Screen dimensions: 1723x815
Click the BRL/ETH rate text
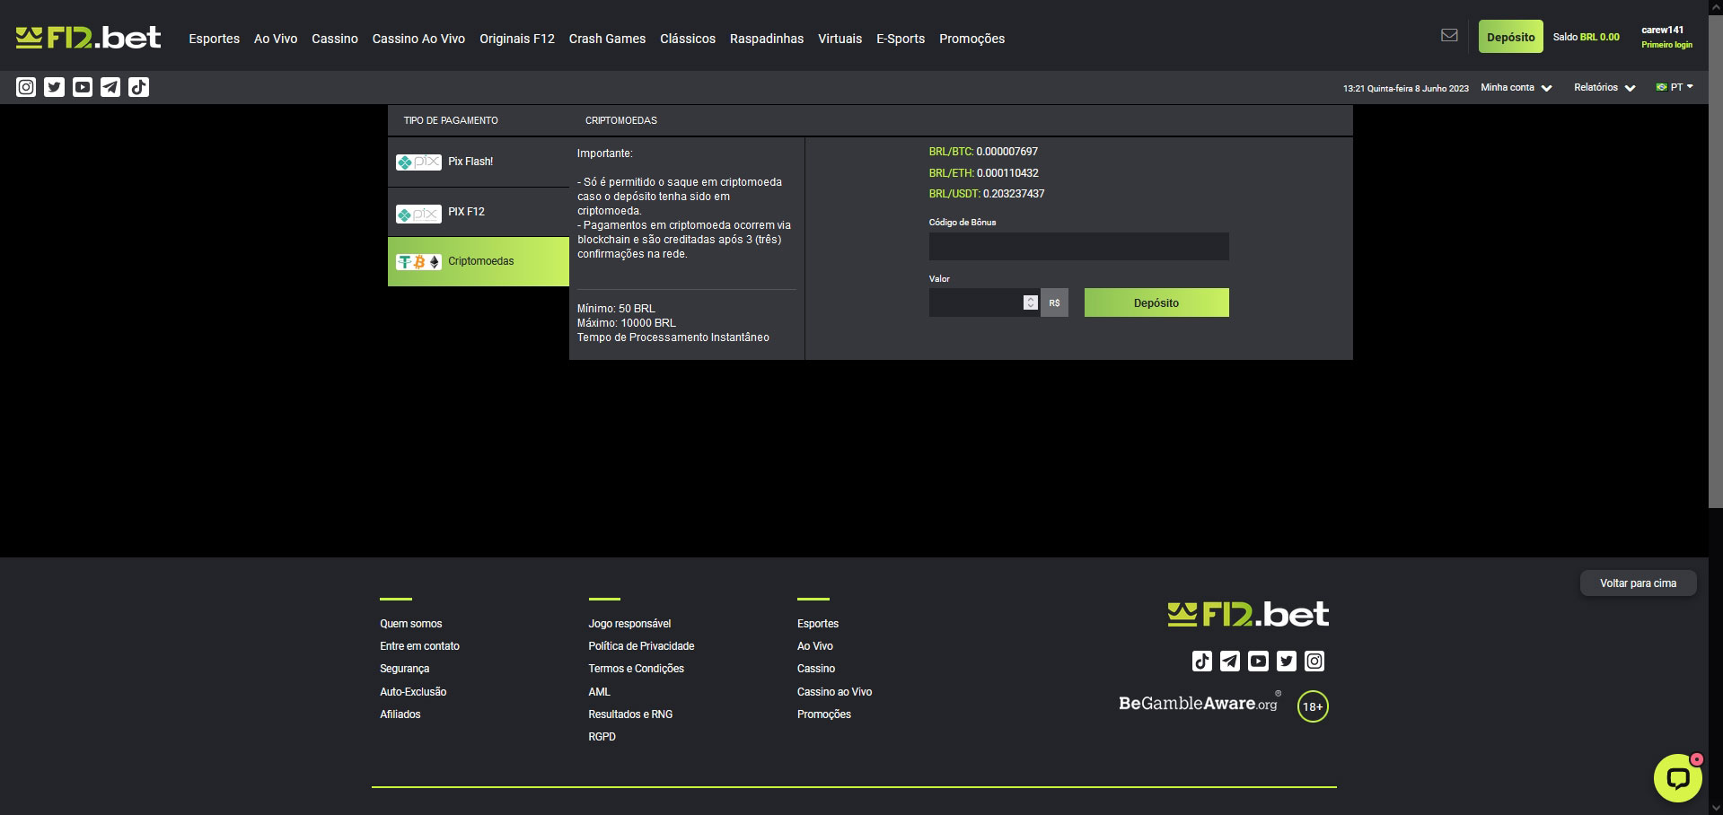[983, 173]
